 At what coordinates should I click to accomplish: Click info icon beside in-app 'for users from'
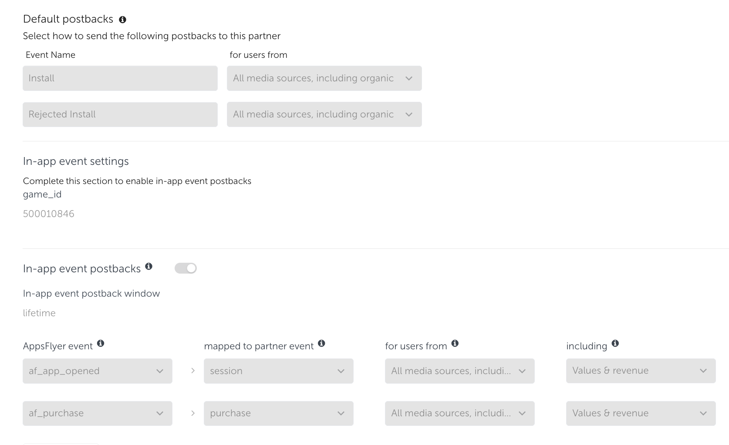[x=455, y=343]
